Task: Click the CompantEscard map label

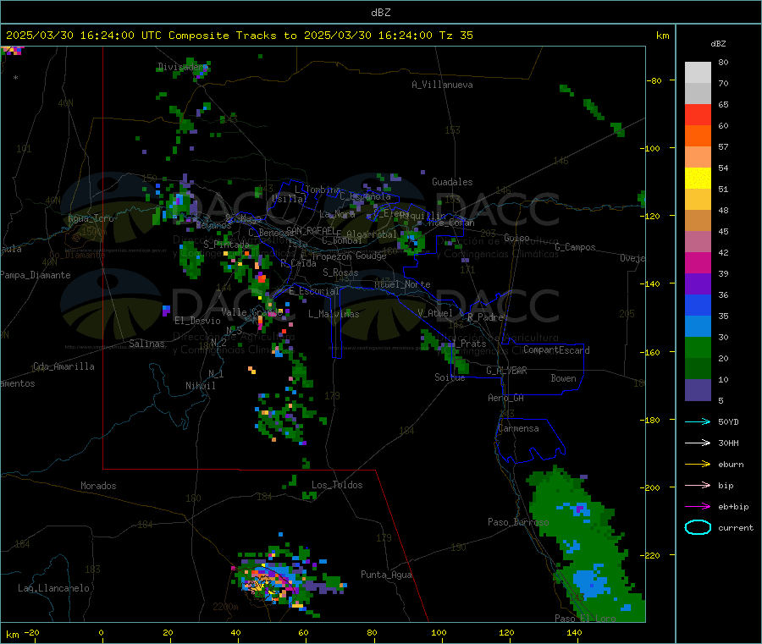Action: coord(556,350)
